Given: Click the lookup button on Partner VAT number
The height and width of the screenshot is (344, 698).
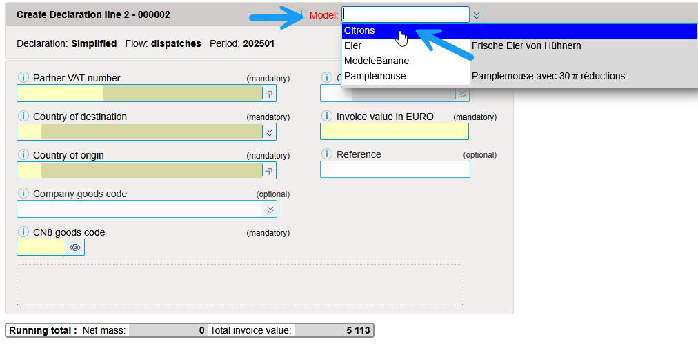Looking at the screenshot, I should point(269,93).
